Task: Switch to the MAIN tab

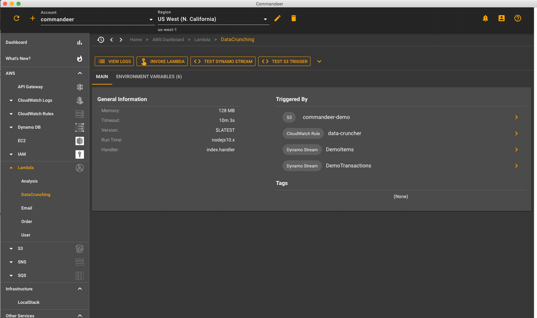Action: (102, 77)
